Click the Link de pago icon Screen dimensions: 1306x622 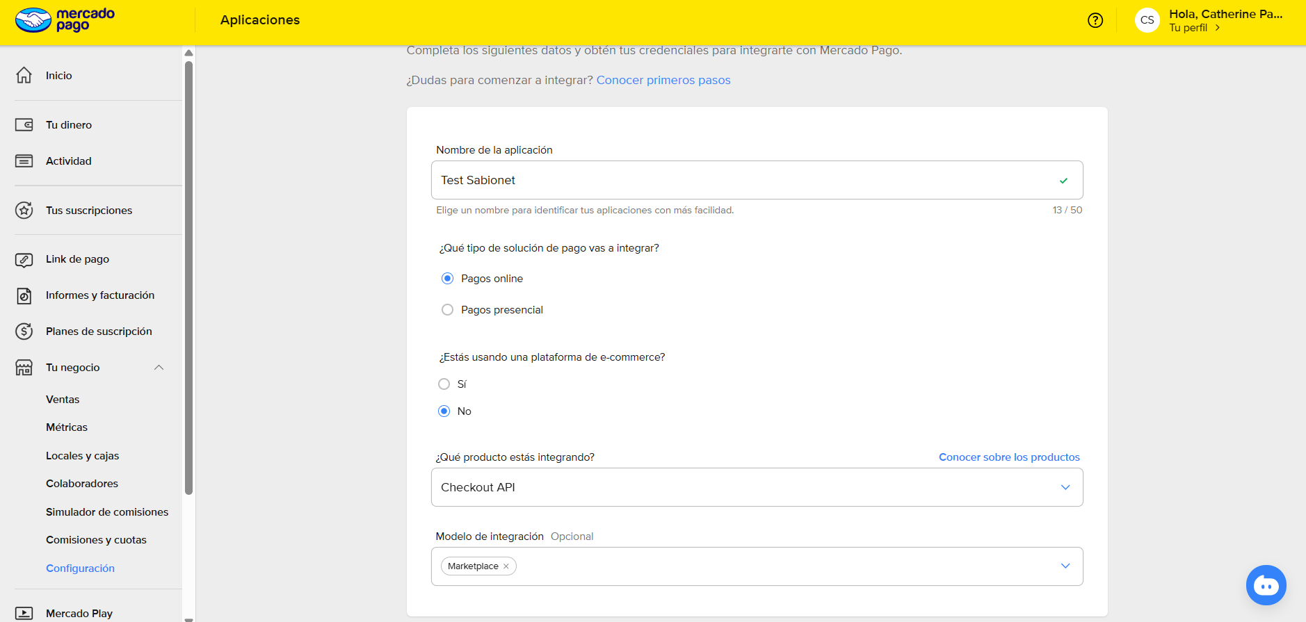[x=24, y=260]
